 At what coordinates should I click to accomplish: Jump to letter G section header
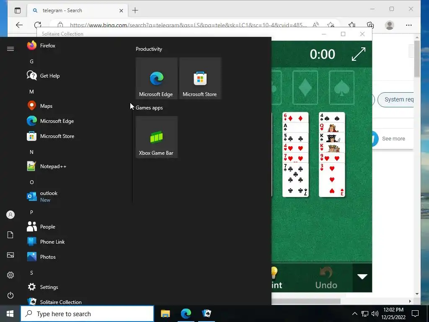pyautogui.click(x=32, y=61)
